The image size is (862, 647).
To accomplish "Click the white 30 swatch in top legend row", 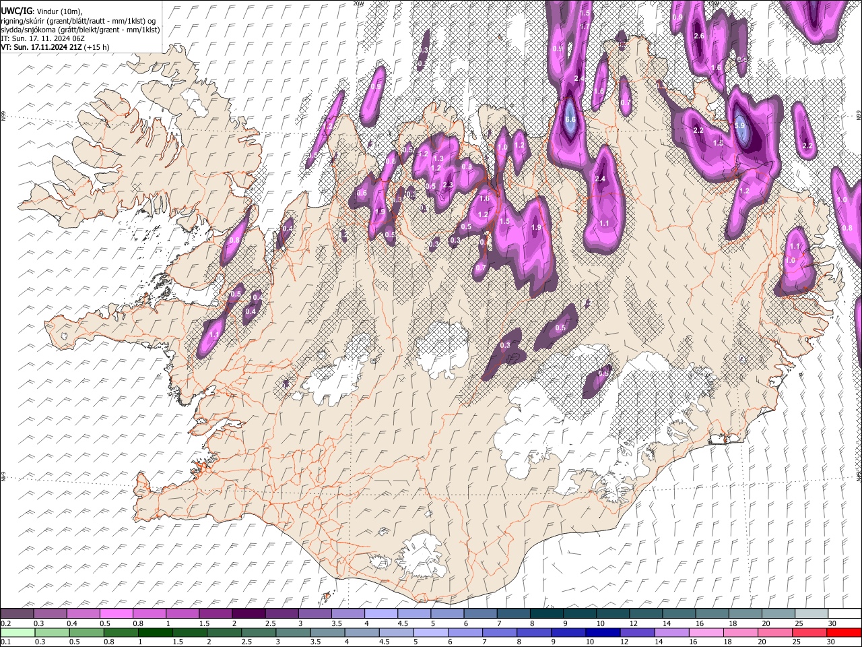I will (844, 614).
